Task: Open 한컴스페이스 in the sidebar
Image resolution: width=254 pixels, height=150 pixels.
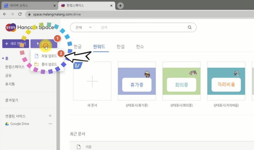Action: [x=15, y=67]
